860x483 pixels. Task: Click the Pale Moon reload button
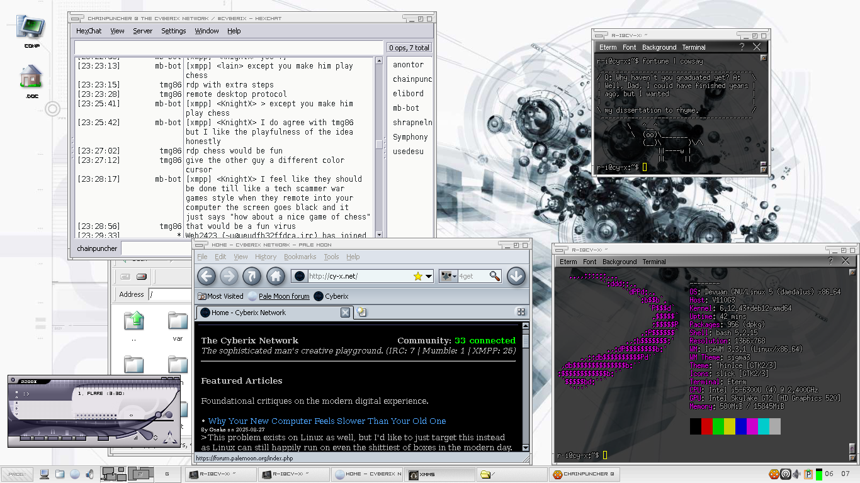252,276
